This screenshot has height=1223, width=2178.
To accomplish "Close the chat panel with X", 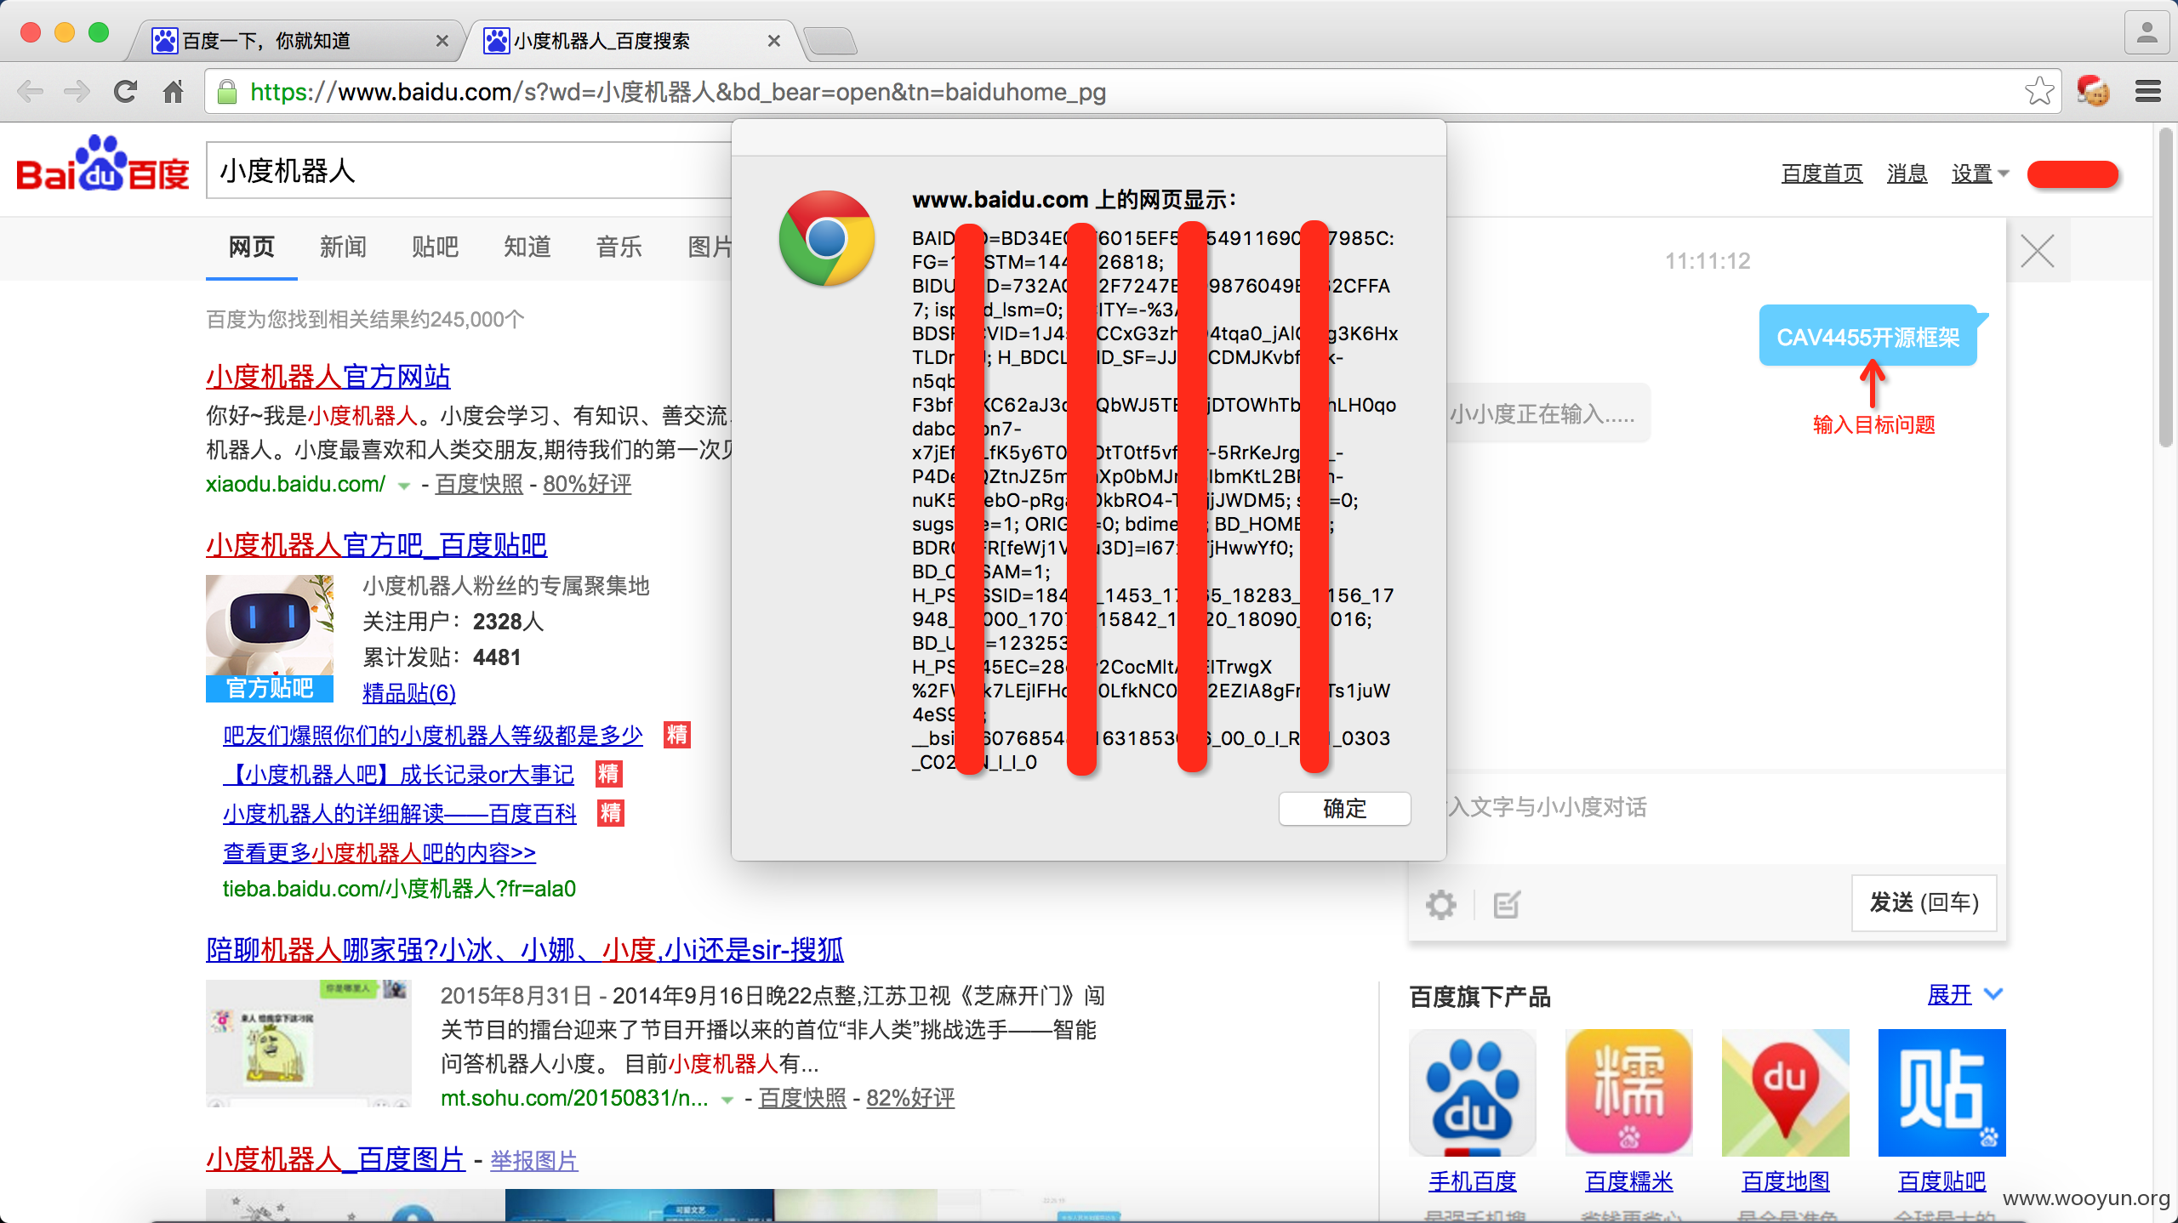I will tap(2038, 251).
